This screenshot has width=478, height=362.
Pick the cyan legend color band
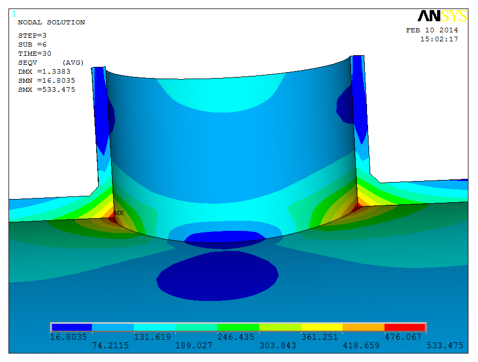pos(155,327)
